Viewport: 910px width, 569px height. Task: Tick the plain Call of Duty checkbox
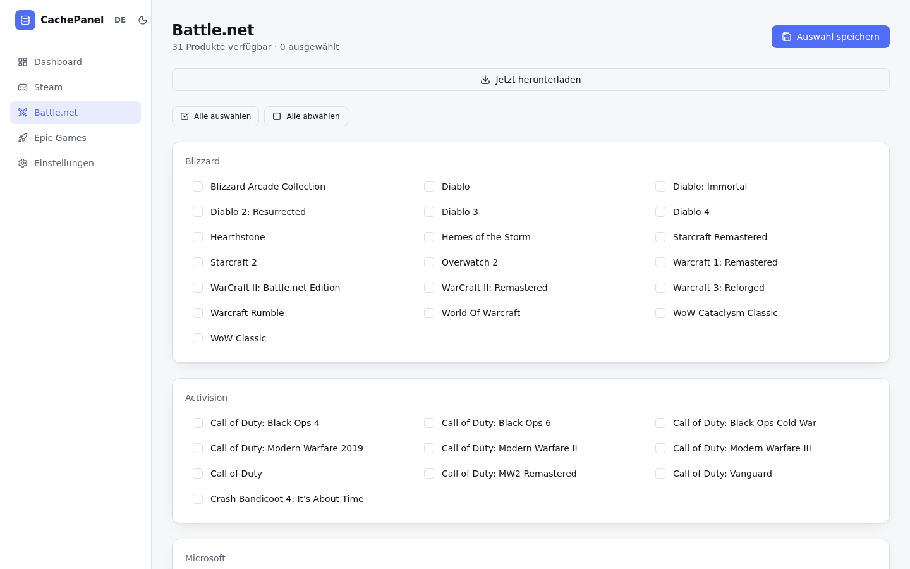tap(198, 474)
